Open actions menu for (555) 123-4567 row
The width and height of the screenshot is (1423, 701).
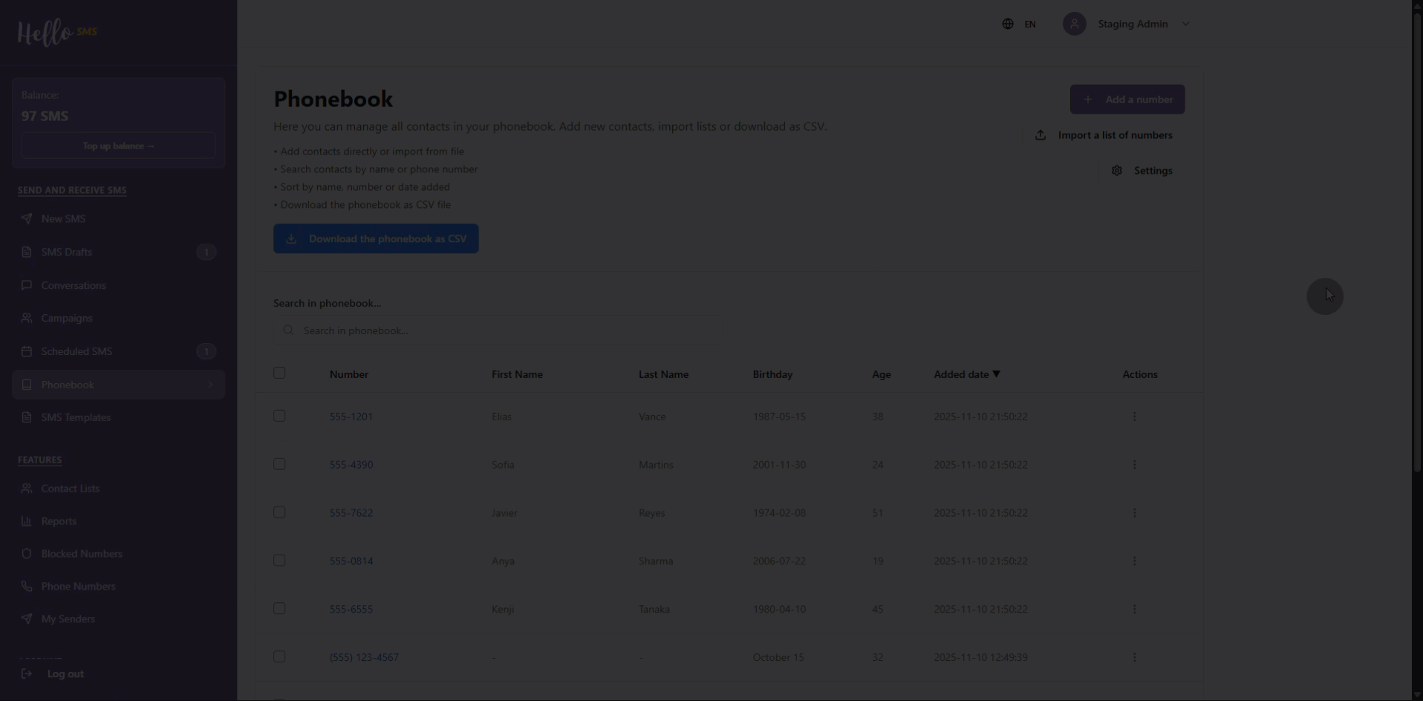pyautogui.click(x=1134, y=657)
